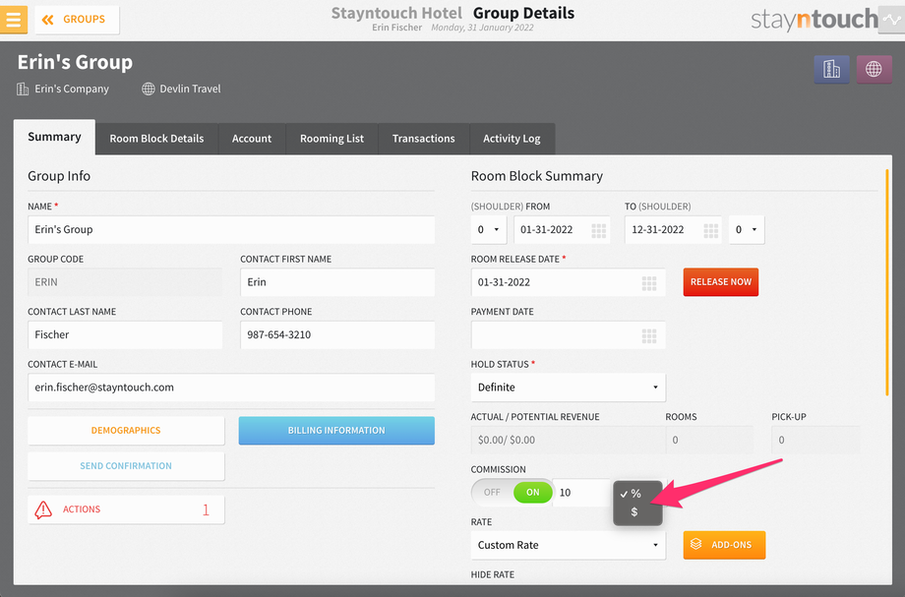This screenshot has height=597, width=905.
Task: Go back to Groups list
Action: [77, 20]
